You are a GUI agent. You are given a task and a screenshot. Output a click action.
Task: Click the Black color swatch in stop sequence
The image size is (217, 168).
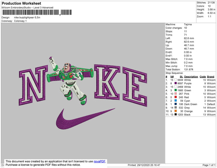coord(176,114)
